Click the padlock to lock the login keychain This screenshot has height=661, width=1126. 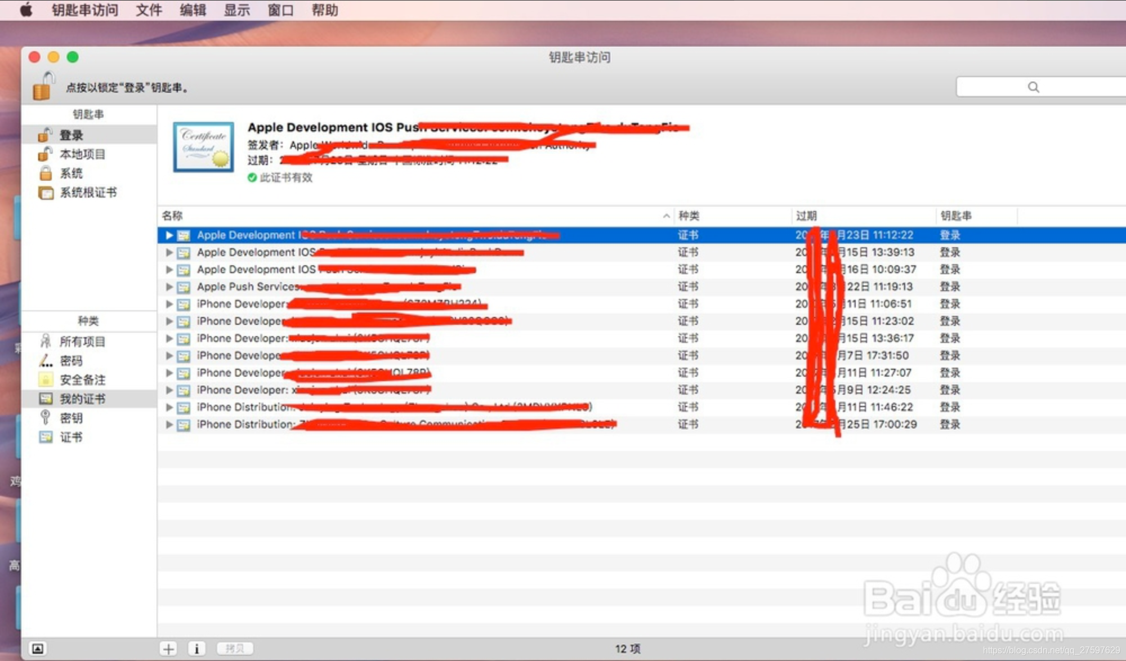coord(43,86)
